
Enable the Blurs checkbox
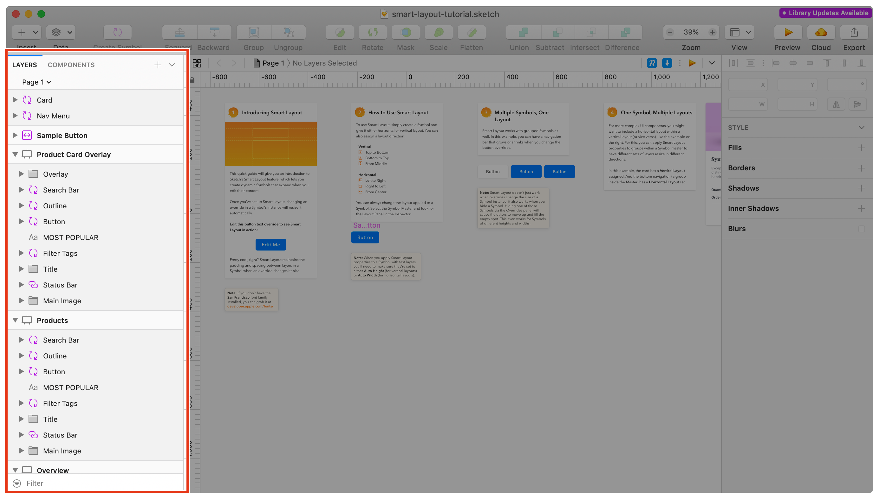pos(862,229)
